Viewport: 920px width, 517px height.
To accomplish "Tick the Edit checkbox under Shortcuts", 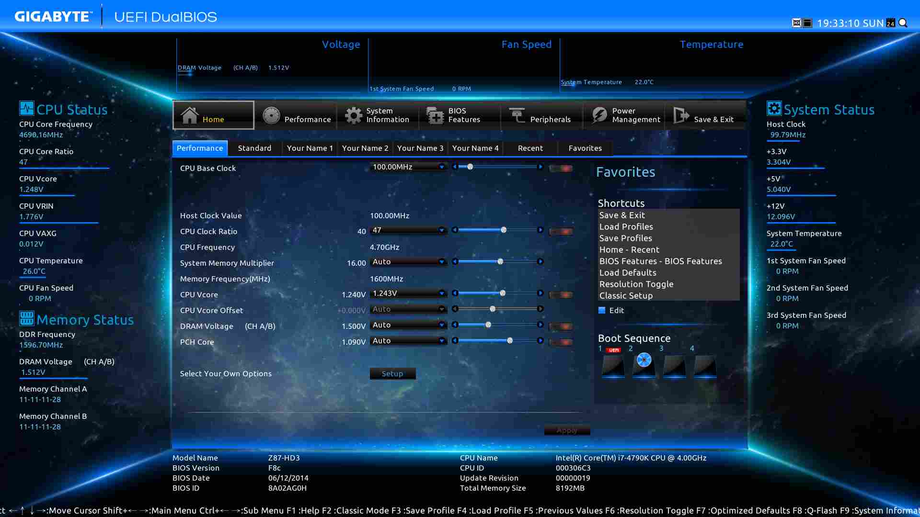I will [602, 310].
